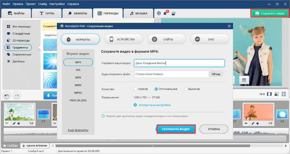Choose MPEG video format
Screen dimensions: 290x154
(78, 93)
